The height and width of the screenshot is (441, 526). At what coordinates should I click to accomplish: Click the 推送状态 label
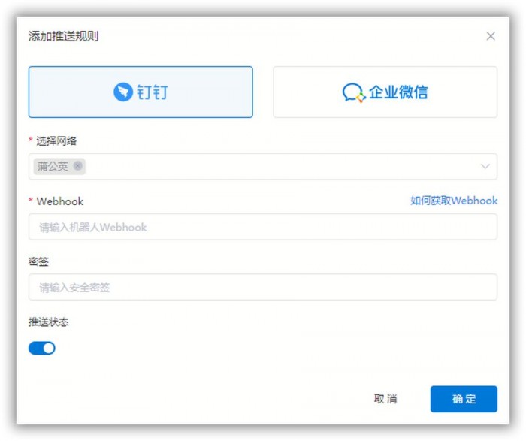tap(49, 322)
